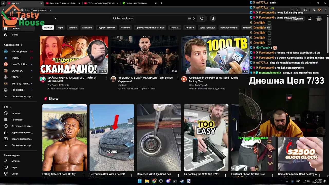Open options menu for 'МАЙКА ПС*ВА КРАЛСКИ' video
Viewport: 329px width, 185px height.
point(107,78)
